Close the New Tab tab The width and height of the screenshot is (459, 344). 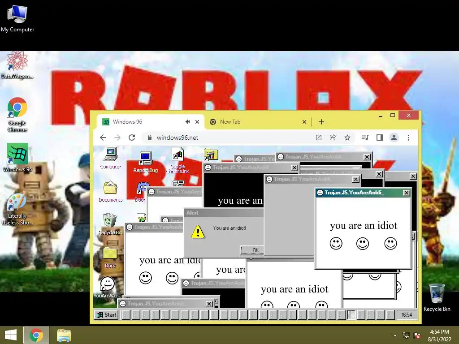(304, 122)
